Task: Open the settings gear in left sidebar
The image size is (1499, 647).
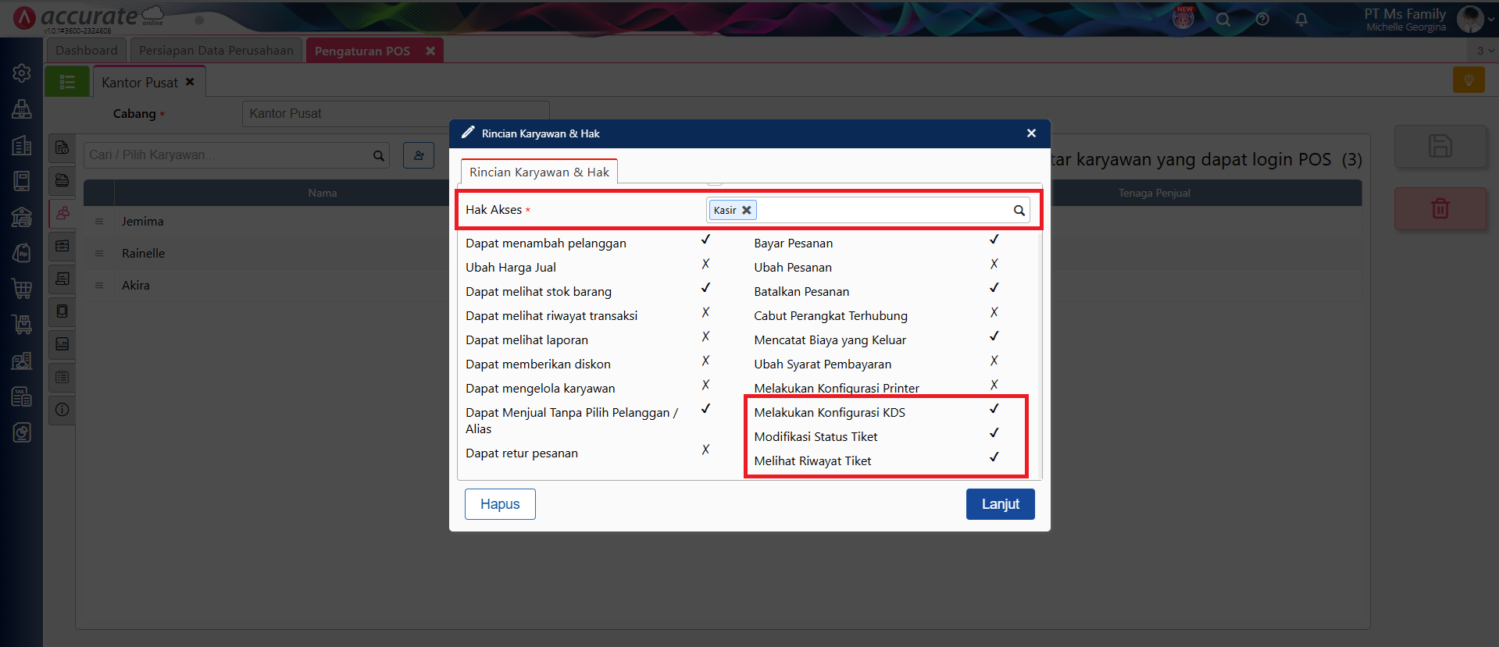Action: tap(22, 73)
